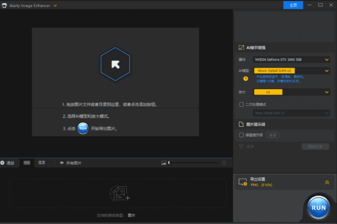The width and height of the screenshot is (337, 224).
Task: Switch to filmstrip view
Action: tap(42, 163)
